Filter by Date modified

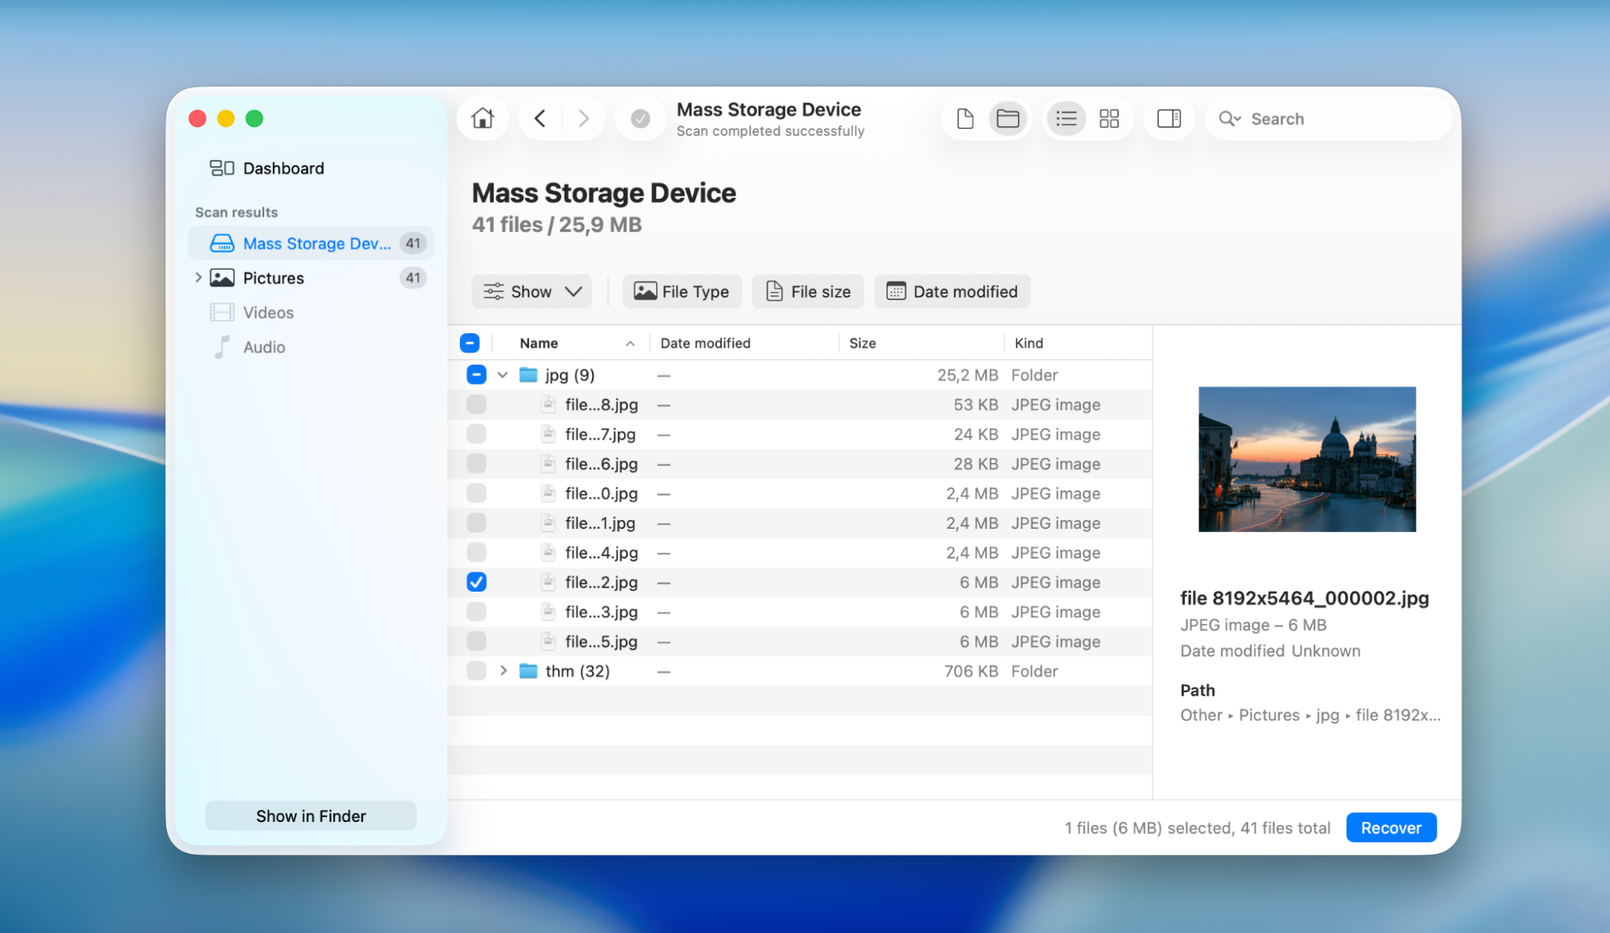(952, 291)
